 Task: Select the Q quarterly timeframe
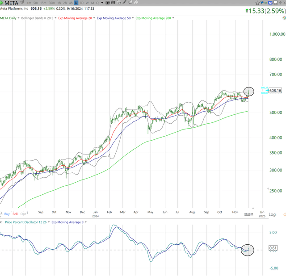click(x=97, y=3)
